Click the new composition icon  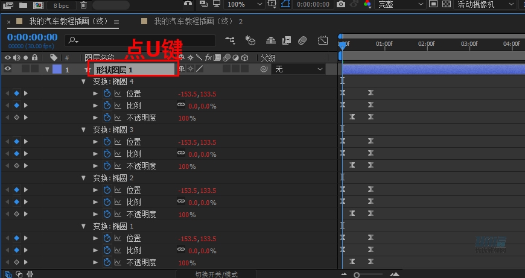[39, 5]
